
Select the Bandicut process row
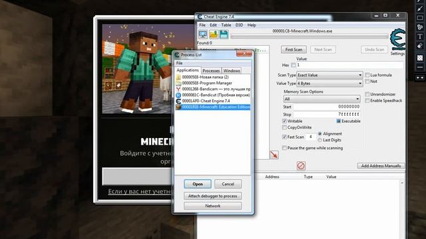(213, 95)
